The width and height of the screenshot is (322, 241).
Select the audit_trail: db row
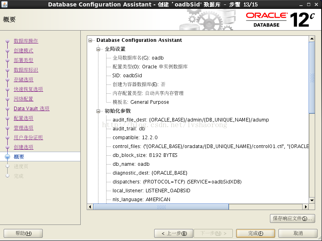pyautogui.click(x=129, y=129)
